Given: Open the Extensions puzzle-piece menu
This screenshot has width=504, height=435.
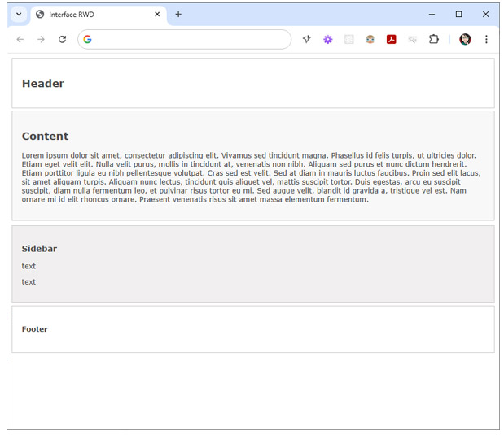Looking at the screenshot, I should point(433,39).
